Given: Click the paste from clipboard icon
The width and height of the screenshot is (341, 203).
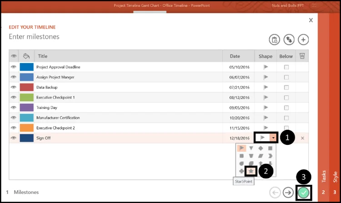Looking at the screenshot, I should coord(274,40).
